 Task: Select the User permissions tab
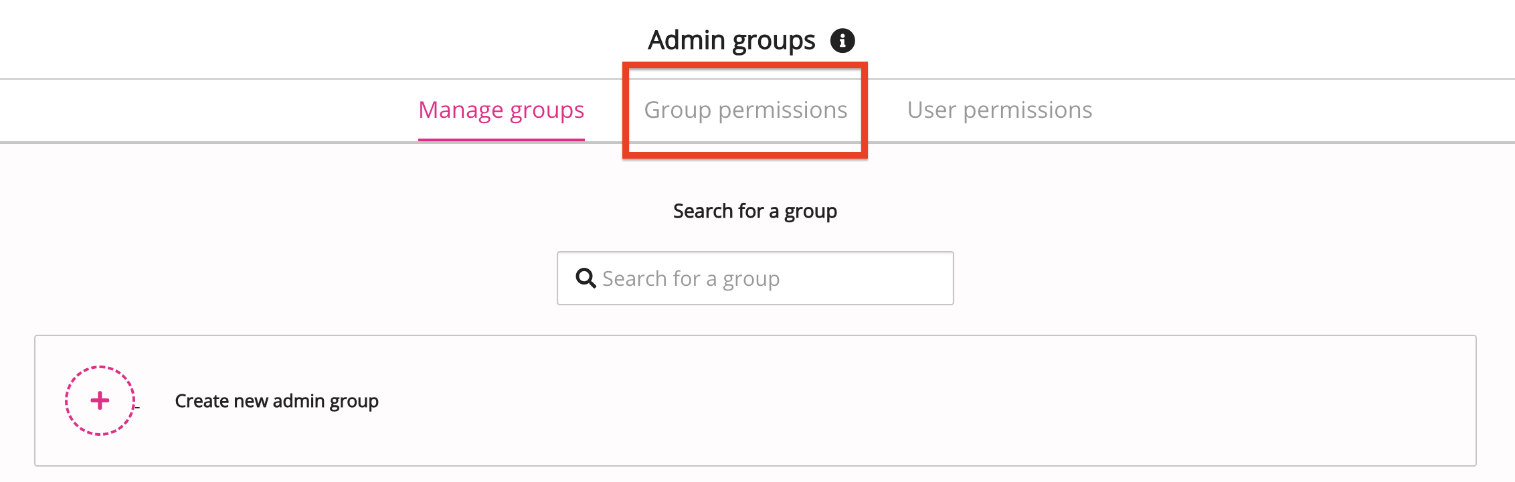pyautogui.click(x=999, y=110)
